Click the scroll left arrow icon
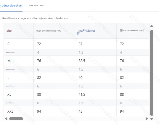161x125 pixels. (x=6, y=118)
